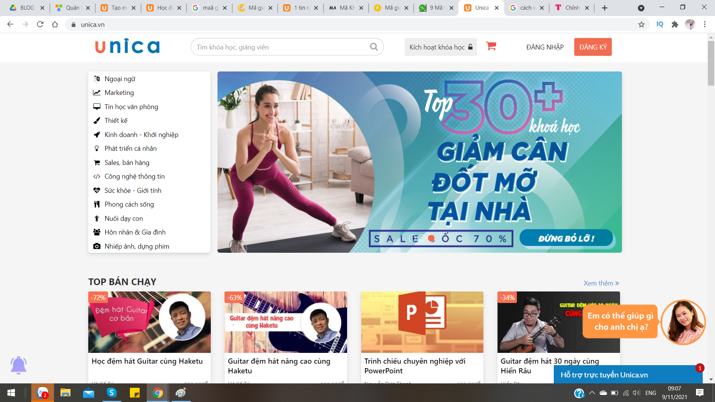Go to the browser home page

[55, 25]
